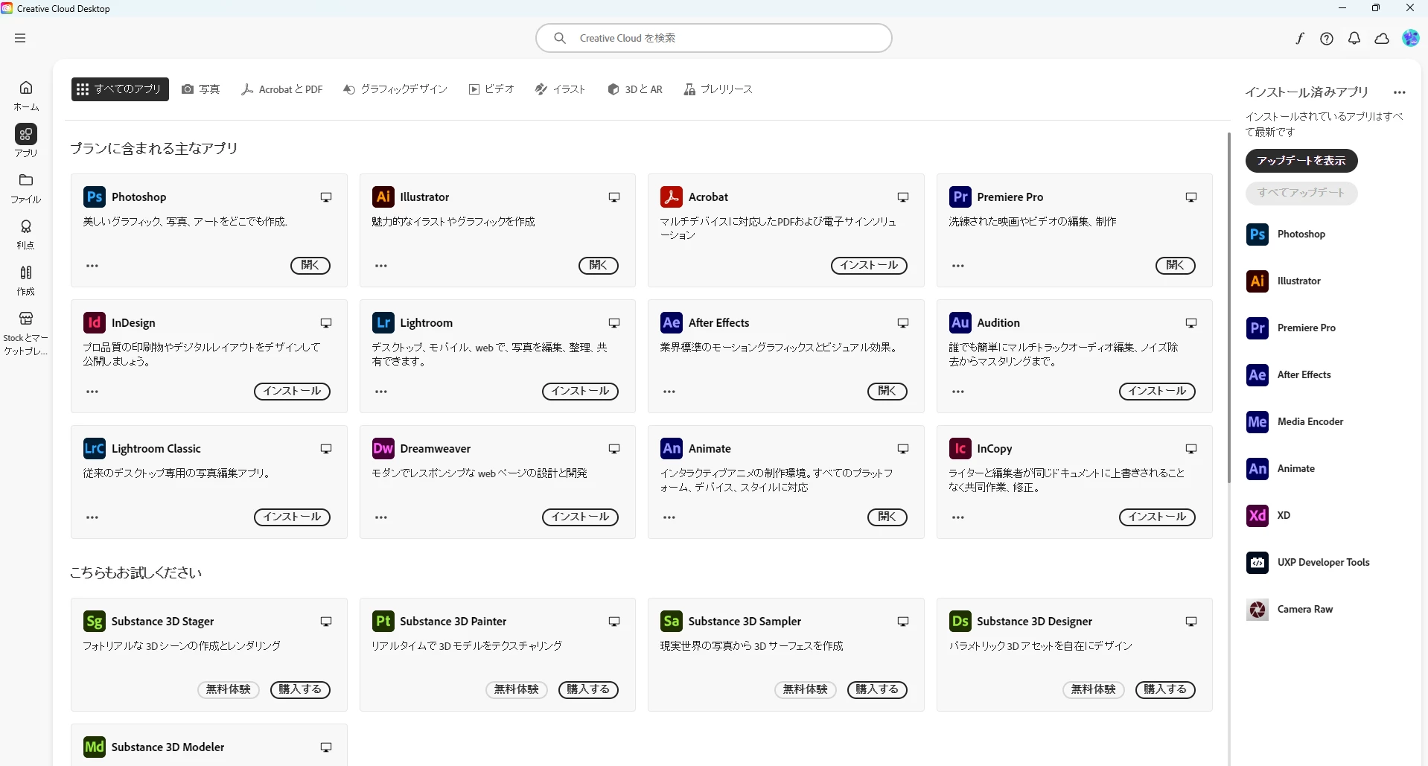This screenshot has height=766, width=1428.
Task: Click the Acrobat card icon
Action: (672, 197)
